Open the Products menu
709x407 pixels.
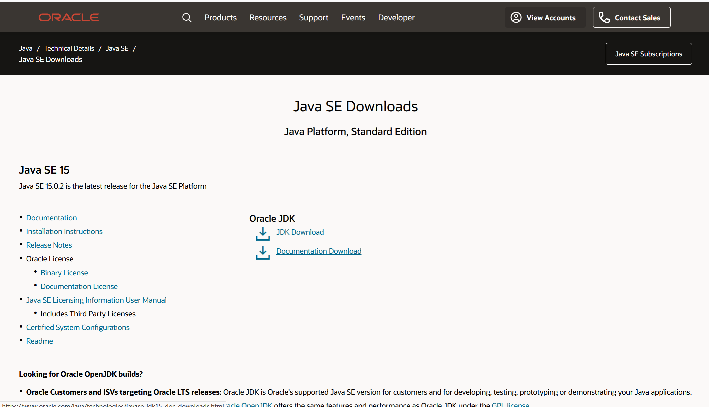click(221, 18)
